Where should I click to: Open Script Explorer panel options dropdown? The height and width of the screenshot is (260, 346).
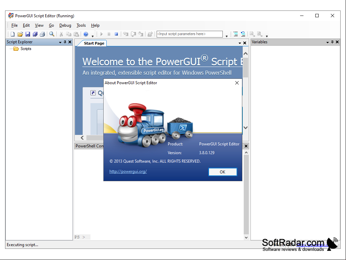pyautogui.click(x=60, y=42)
